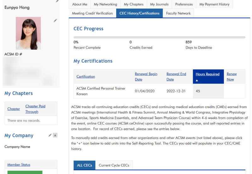The image size is (252, 174).
Task: Sort chapters by the Chapter column link
Action: point(14,109)
